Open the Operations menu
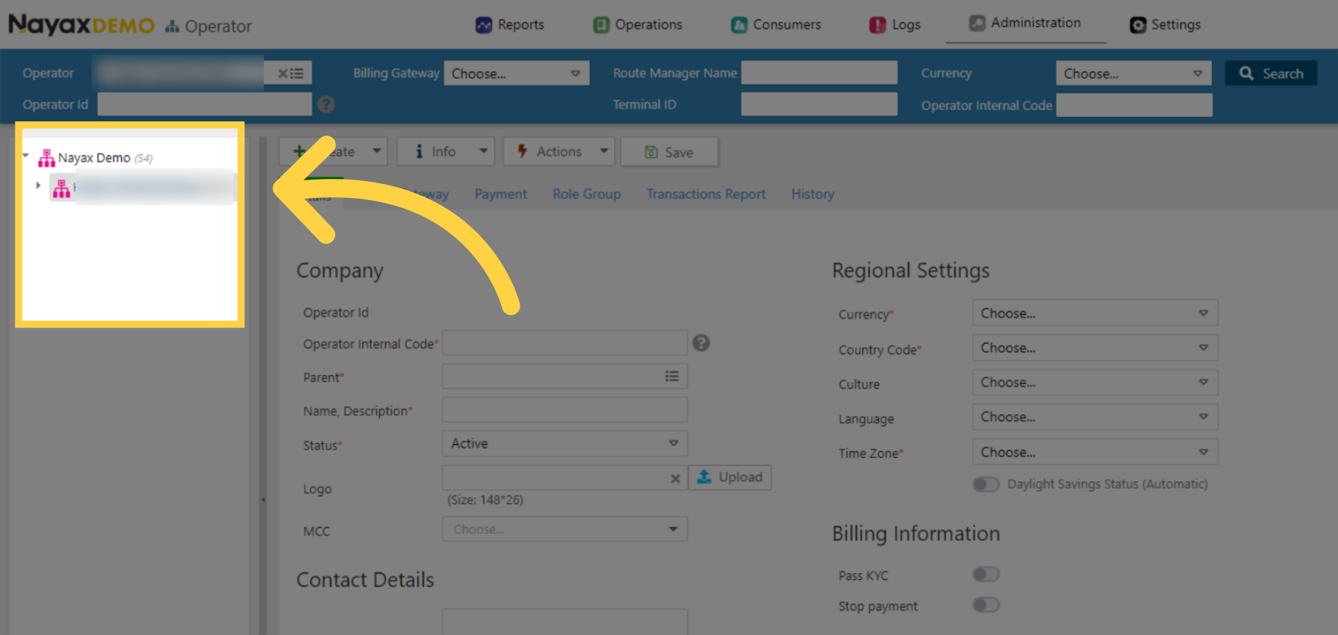The height and width of the screenshot is (635, 1338). coord(638,24)
